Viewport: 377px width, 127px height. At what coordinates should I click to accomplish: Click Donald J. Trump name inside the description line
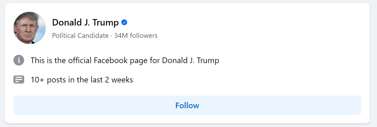point(191,60)
